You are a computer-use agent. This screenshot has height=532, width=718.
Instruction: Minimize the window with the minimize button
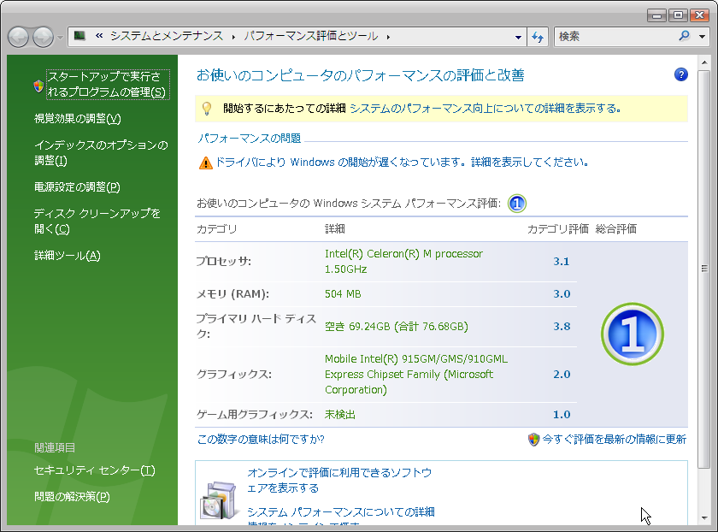tap(656, 16)
